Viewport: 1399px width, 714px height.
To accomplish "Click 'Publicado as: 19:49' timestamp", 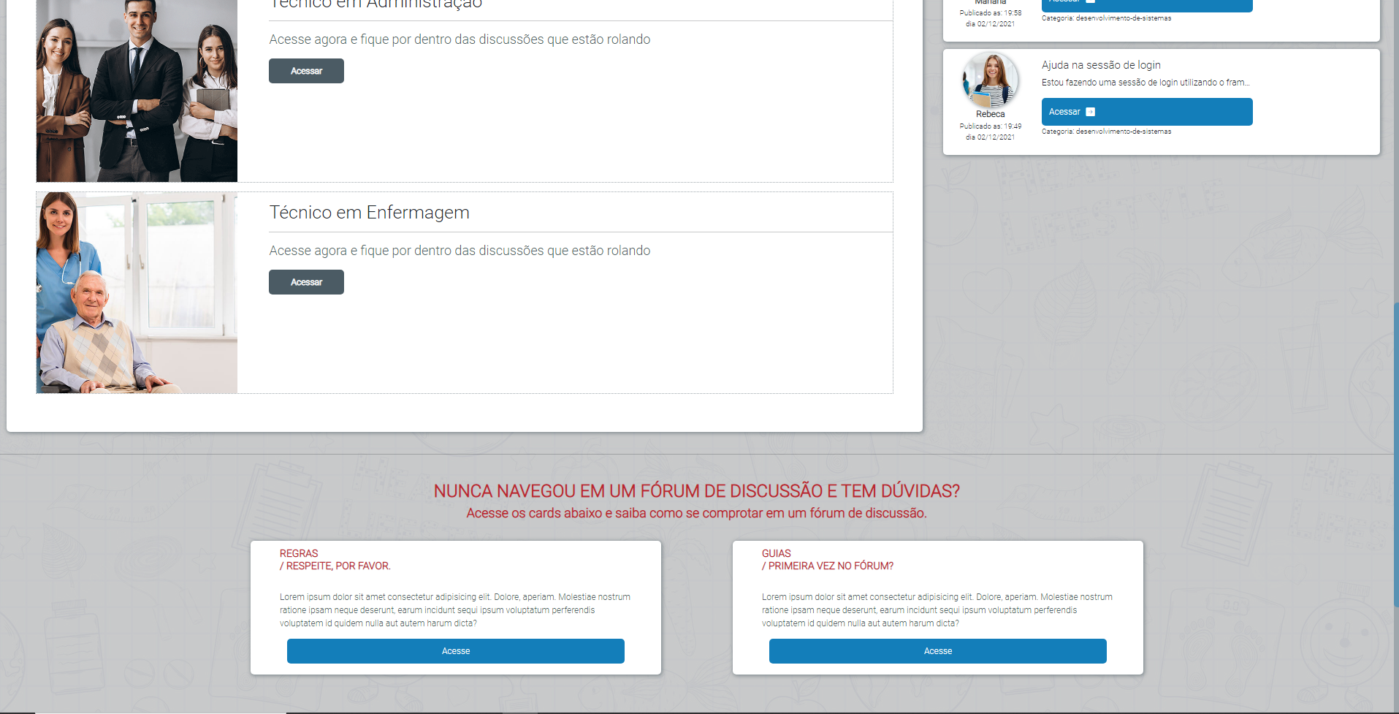I will pyautogui.click(x=990, y=126).
